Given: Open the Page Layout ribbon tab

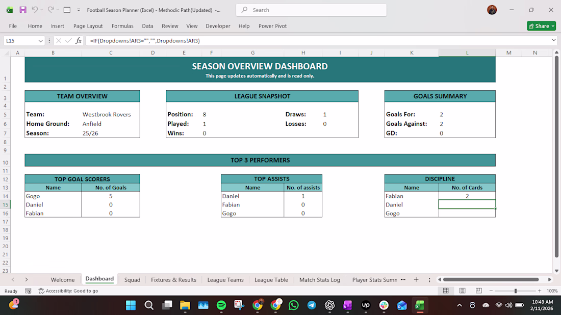Looking at the screenshot, I should (x=88, y=26).
